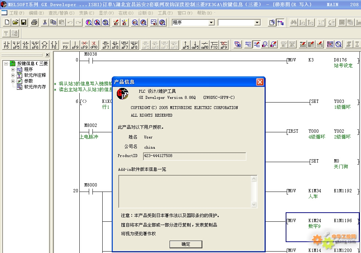Open the 程序 dropdown in toolbar
This screenshot has width=361, height=253.
(x=211, y=23)
